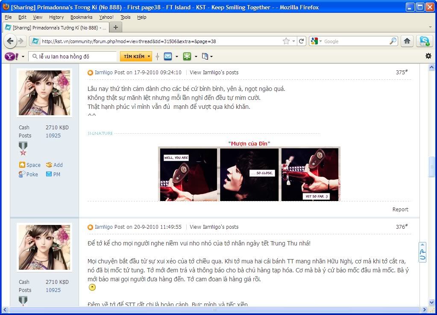Open the Bookmarks menu
The height and width of the screenshot is (315, 437).
(82, 17)
